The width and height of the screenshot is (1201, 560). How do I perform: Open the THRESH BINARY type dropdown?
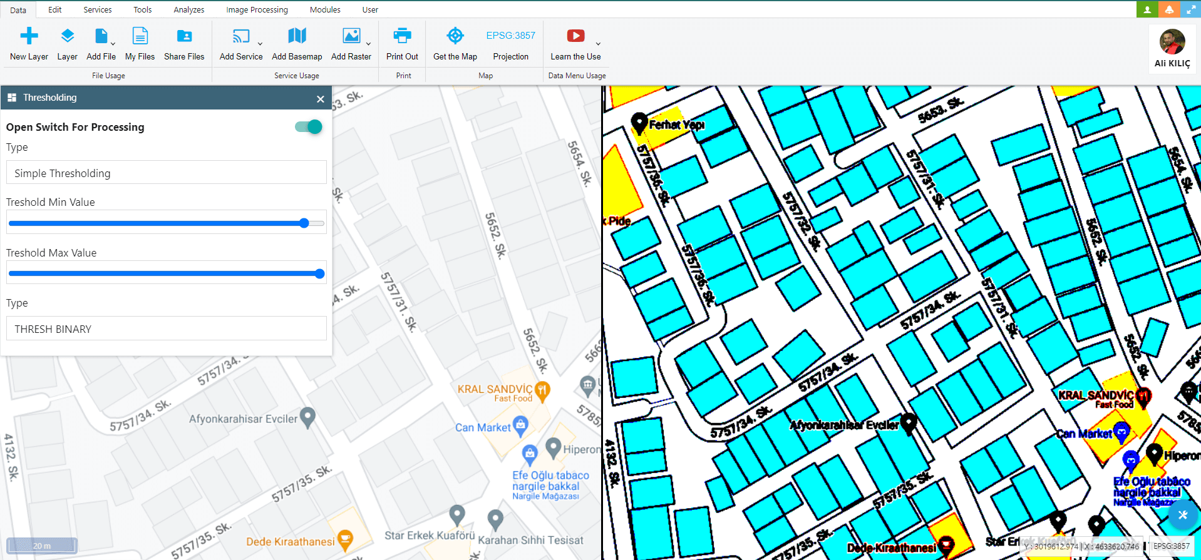(166, 328)
